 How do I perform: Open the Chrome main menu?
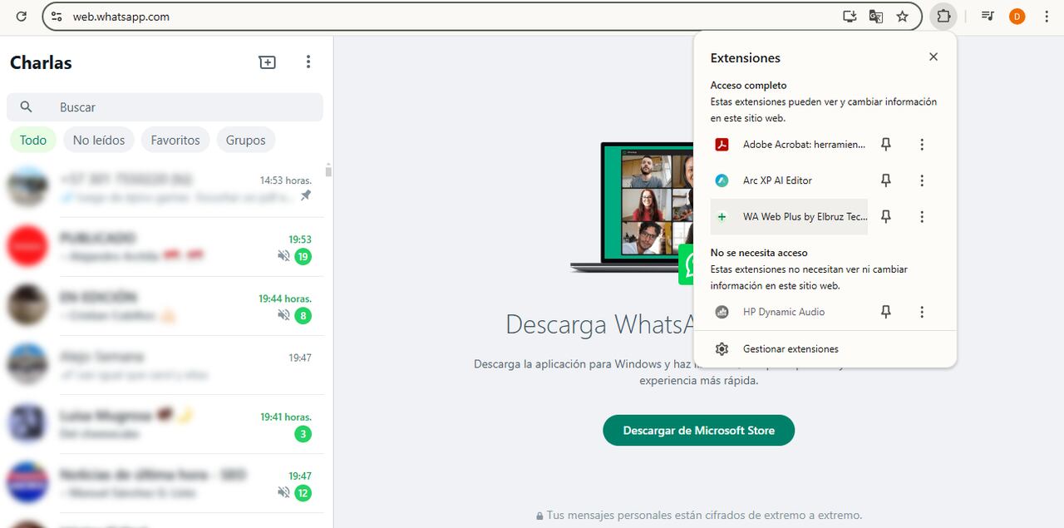(1046, 16)
